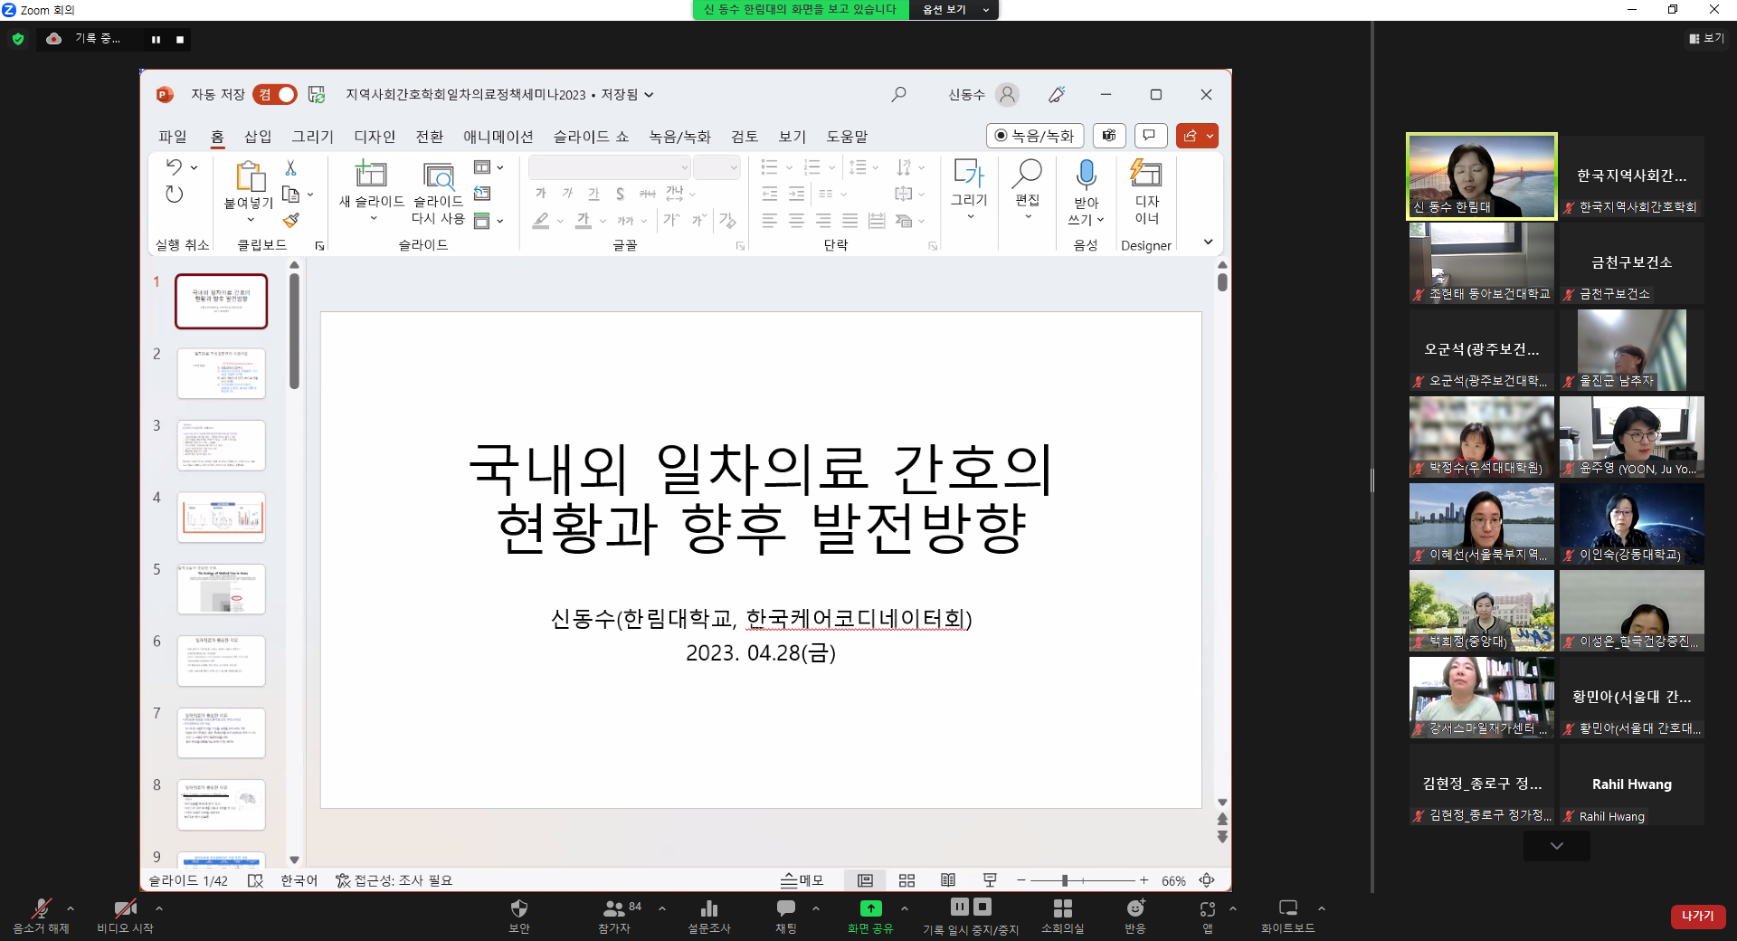
Task: Open the whiteboard (화이트보드) tool
Action: [x=1287, y=908]
